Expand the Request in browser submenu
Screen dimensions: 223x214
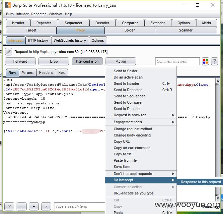141,115
